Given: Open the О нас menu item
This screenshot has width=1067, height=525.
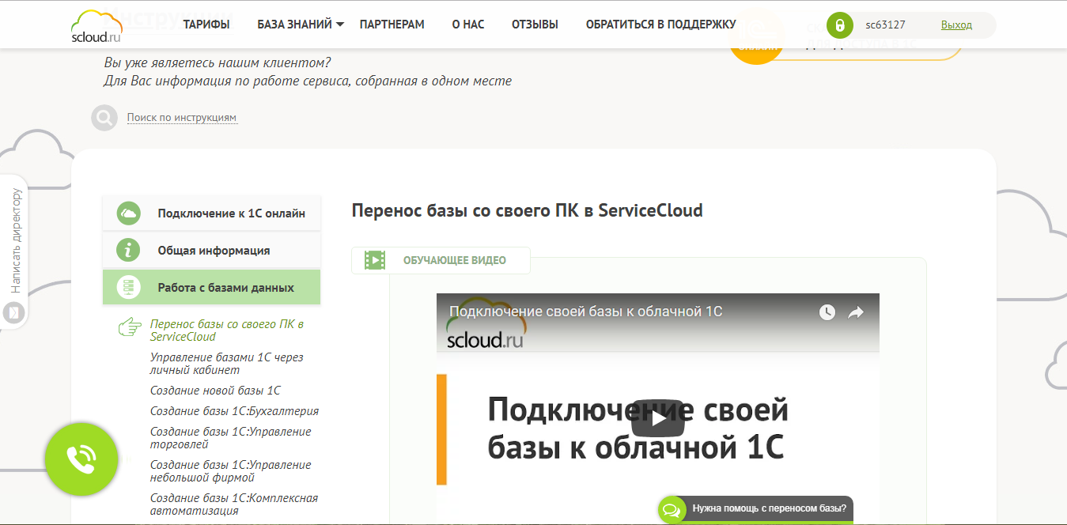Looking at the screenshot, I should click(468, 25).
